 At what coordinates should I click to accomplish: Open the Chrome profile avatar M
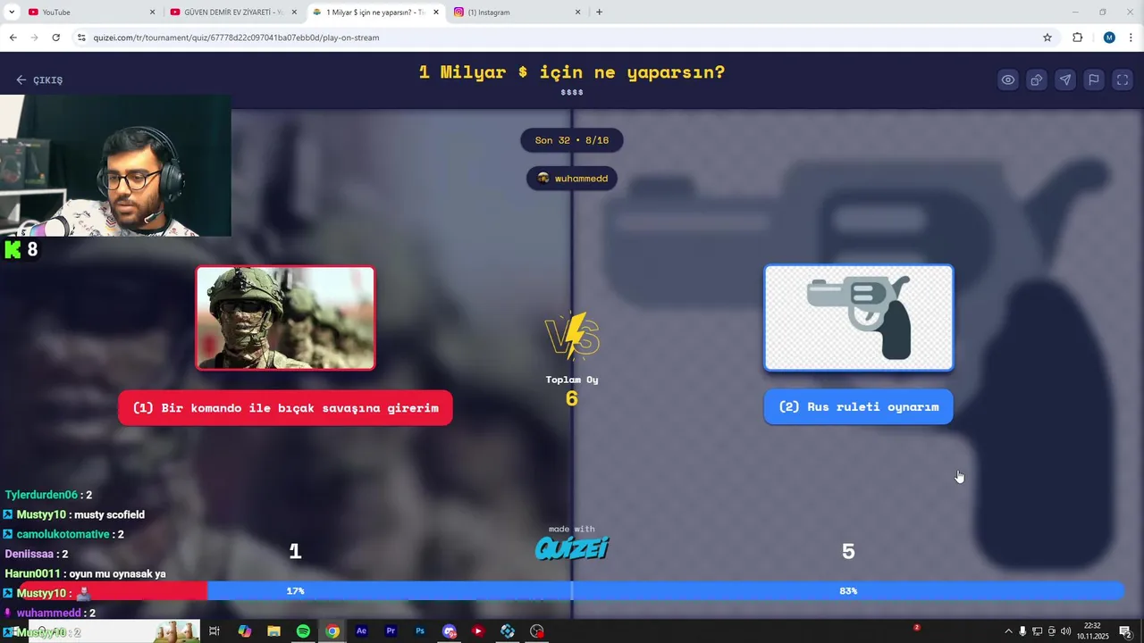click(x=1109, y=38)
